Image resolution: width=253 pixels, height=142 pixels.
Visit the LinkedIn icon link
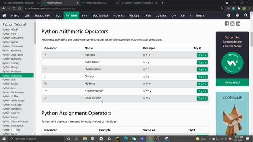coord(238,24)
